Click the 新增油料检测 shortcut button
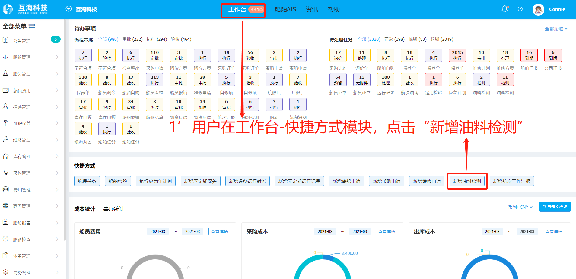The image size is (576, 279). click(467, 181)
